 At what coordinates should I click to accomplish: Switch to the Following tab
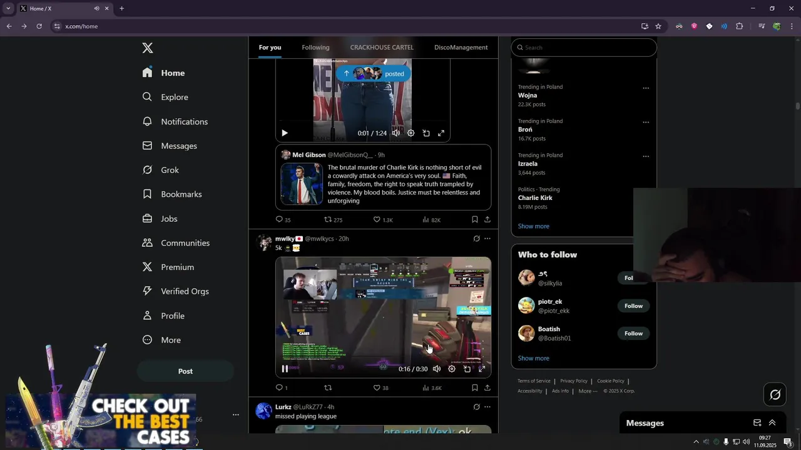click(x=315, y=47)
